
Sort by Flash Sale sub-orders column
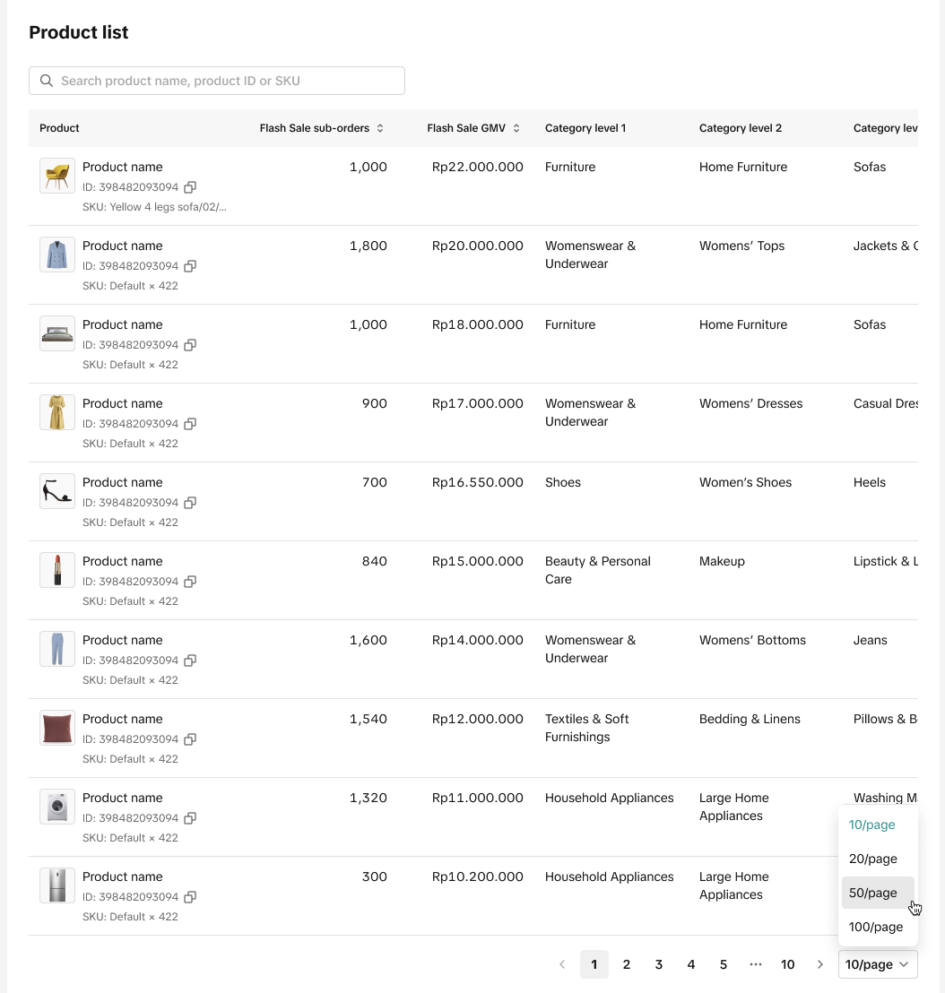tap(380, 128)
